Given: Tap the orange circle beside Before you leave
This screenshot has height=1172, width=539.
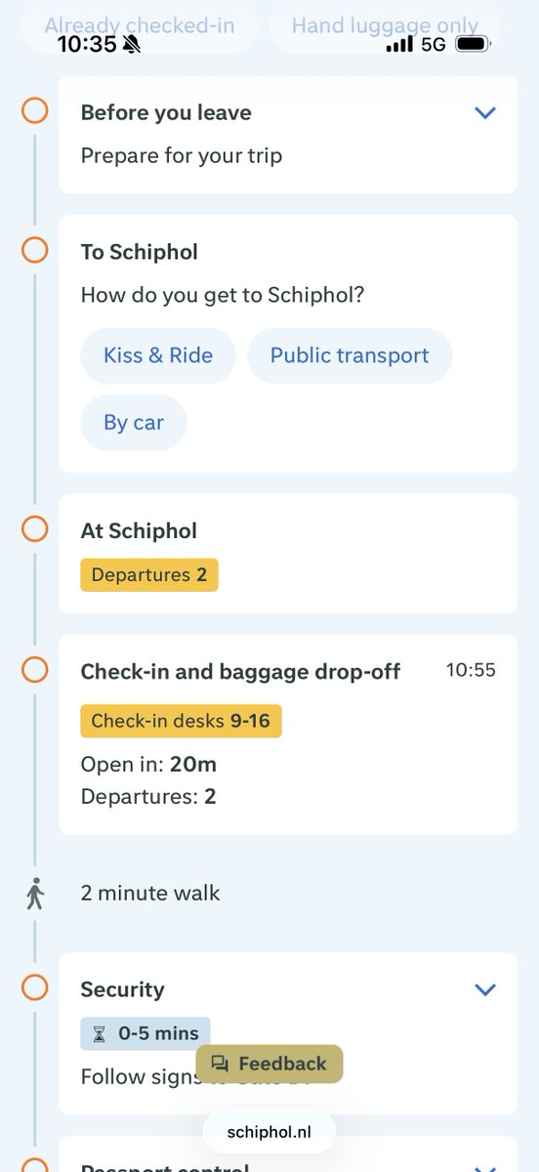Looking at the screenshot, I should 34,110.
